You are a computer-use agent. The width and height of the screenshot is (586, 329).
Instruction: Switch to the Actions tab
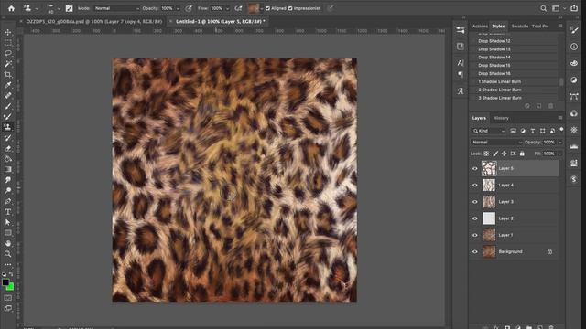[x=480, y=27]
